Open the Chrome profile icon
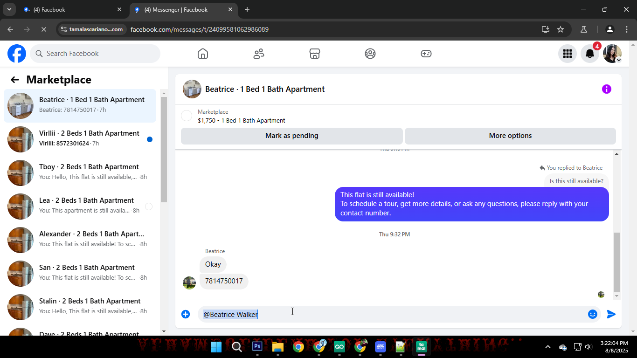637x358 pixels. [x=610, y=29]
